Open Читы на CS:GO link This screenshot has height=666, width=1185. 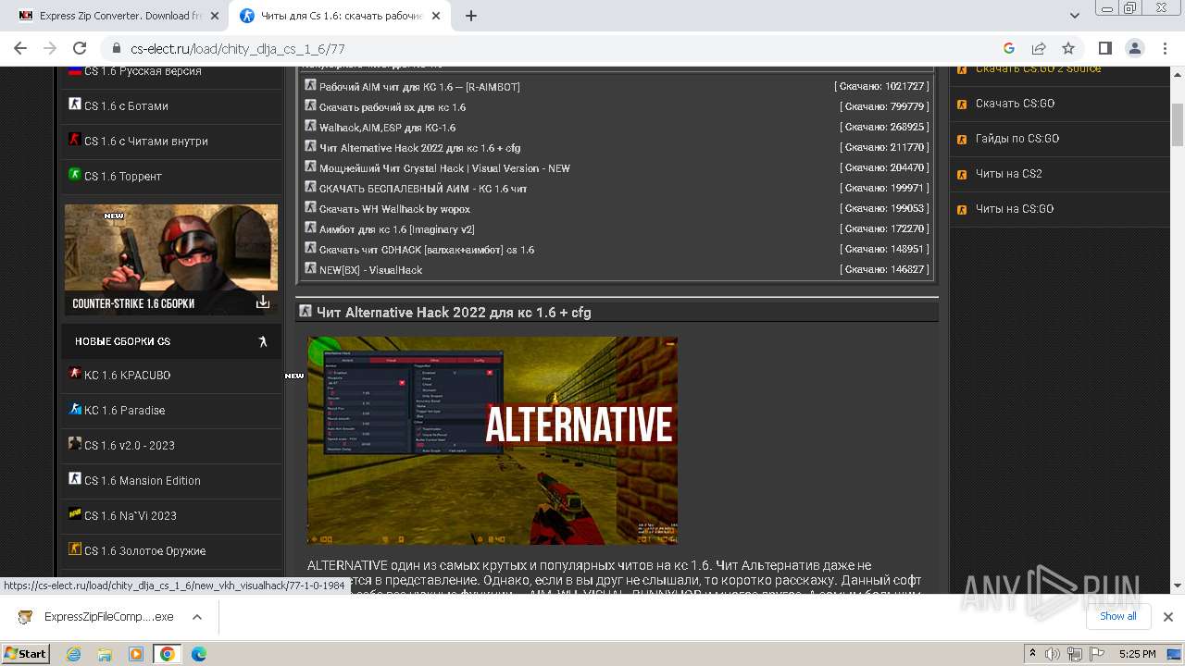coord(1015,209)
